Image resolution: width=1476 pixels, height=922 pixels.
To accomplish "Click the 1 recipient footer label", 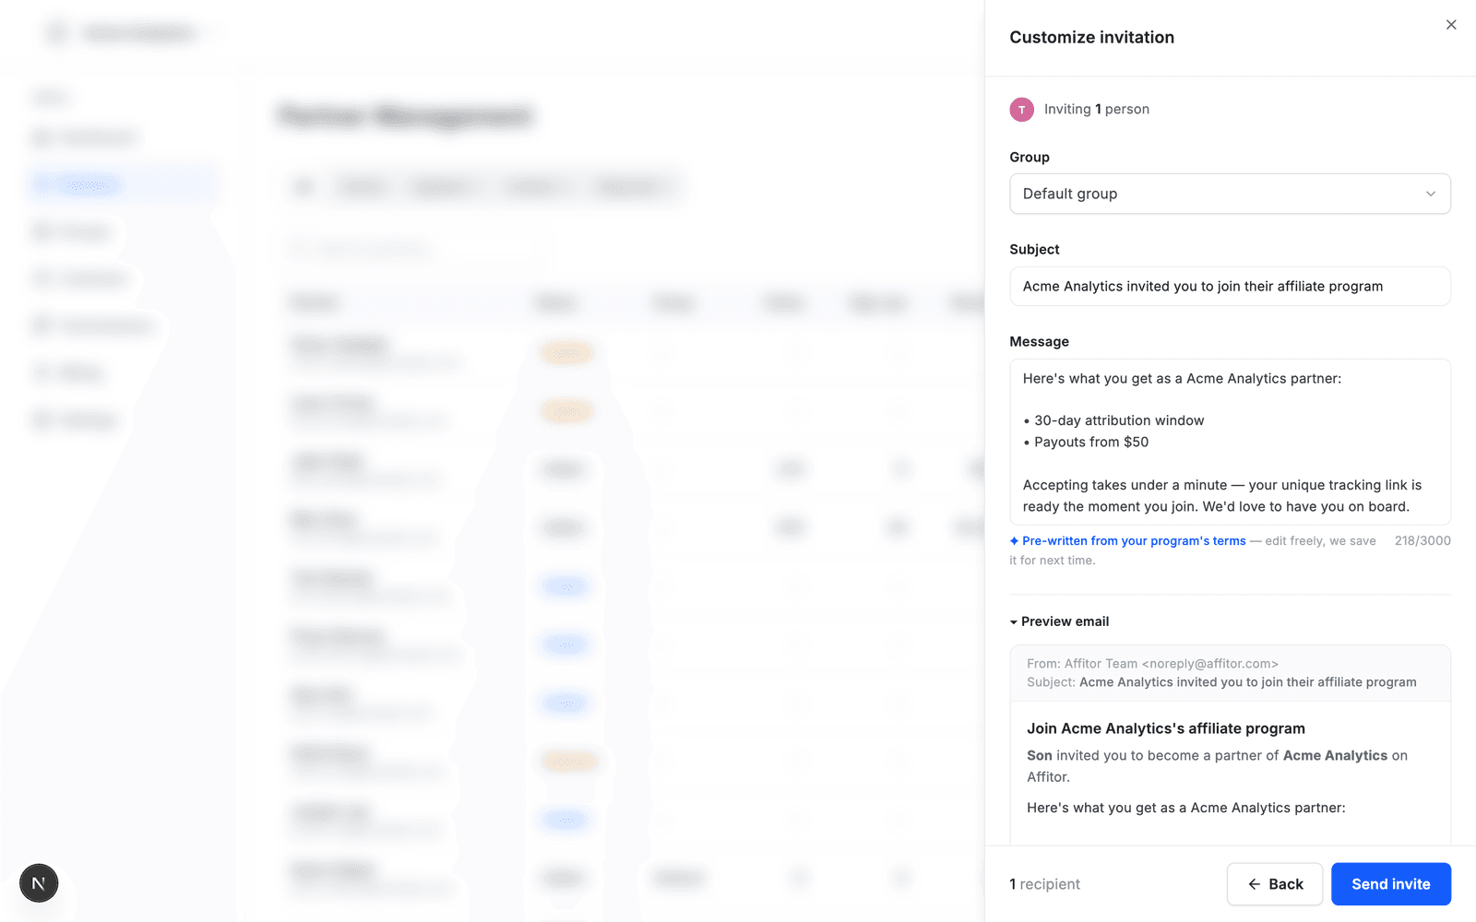I will click(x=1044, y=884).
